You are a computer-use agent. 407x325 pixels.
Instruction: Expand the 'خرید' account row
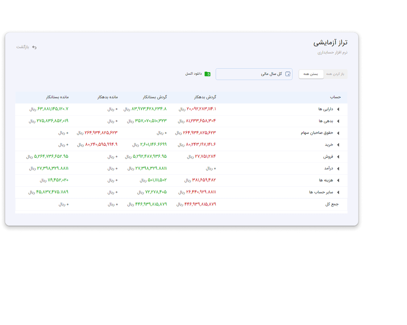tap(338, 145)
